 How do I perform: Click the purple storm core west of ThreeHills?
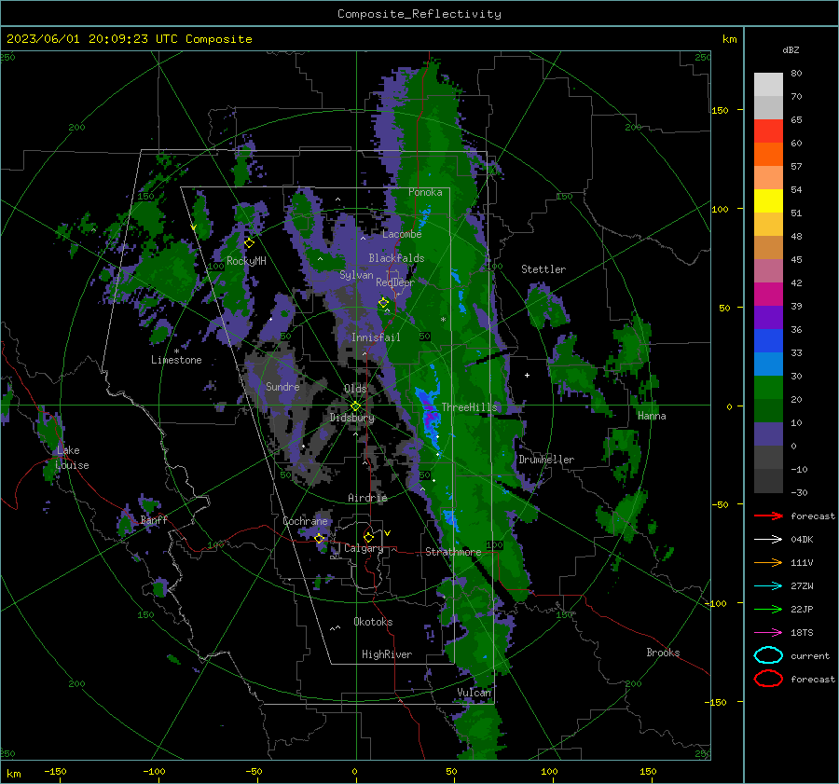click(x=428, y=414)
